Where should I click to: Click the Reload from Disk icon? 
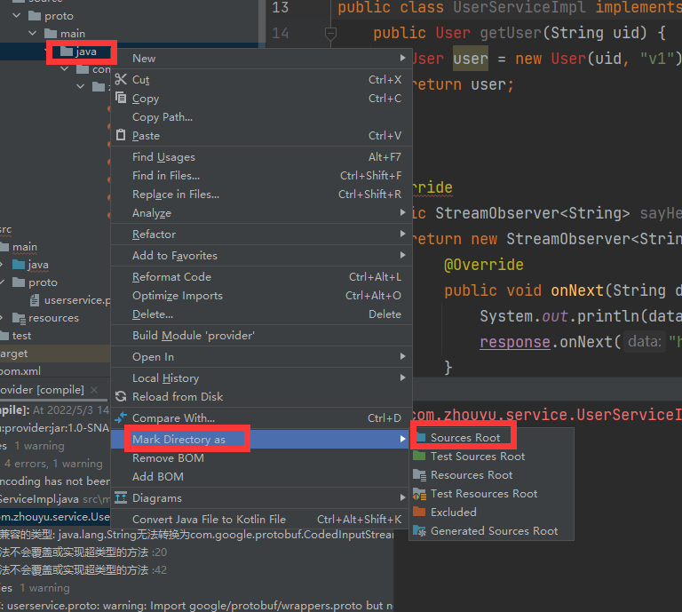[x=121, y=396]
